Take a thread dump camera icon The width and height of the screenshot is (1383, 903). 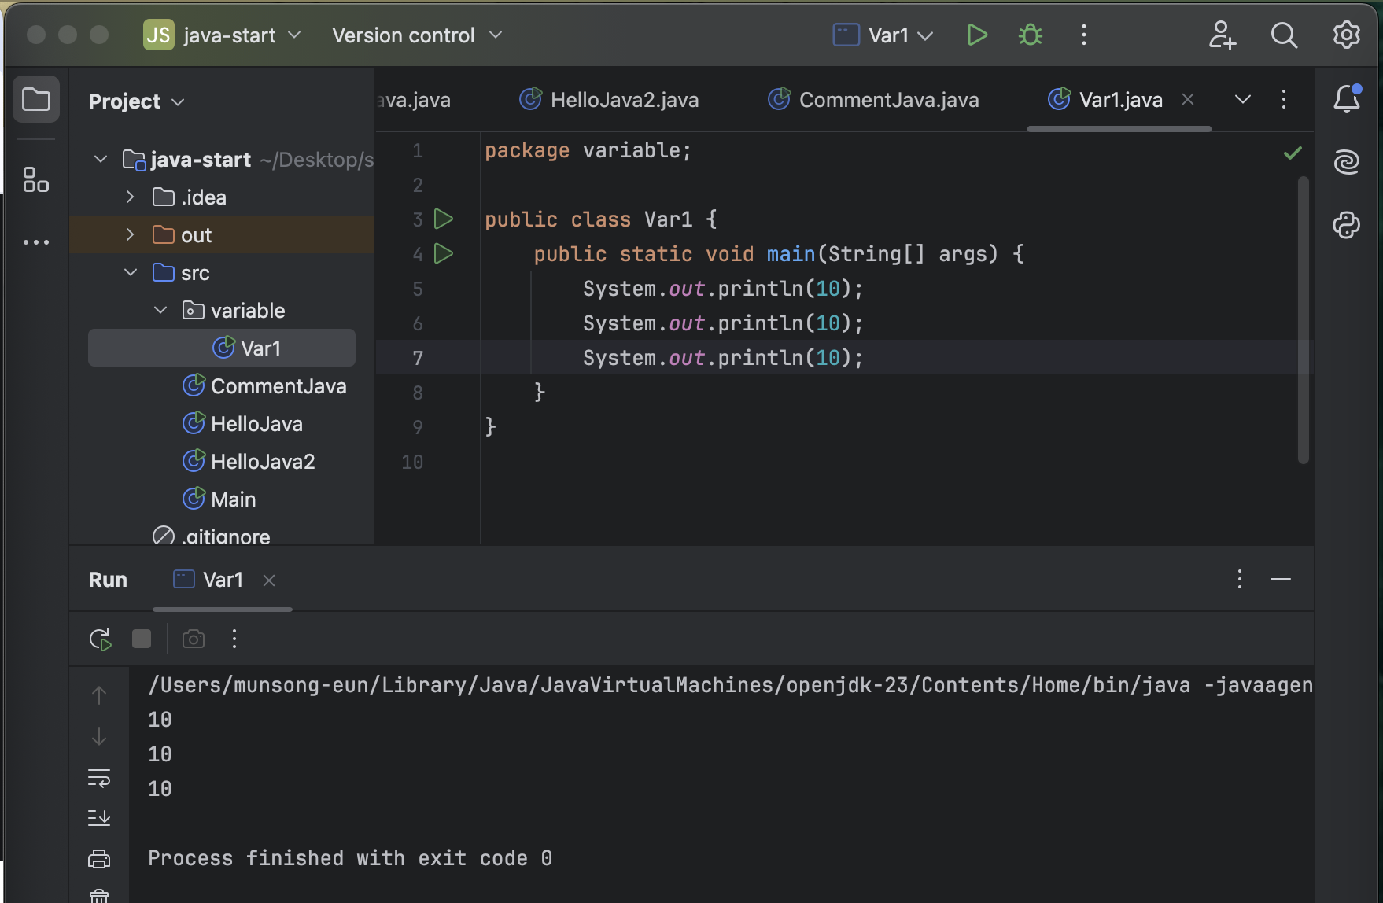tap(194, 639)
